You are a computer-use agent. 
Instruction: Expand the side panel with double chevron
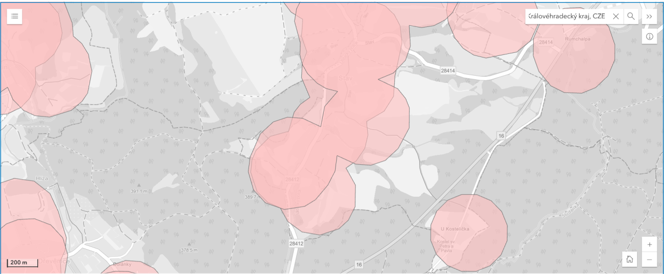pyautogui.click(x=649, y=16)
